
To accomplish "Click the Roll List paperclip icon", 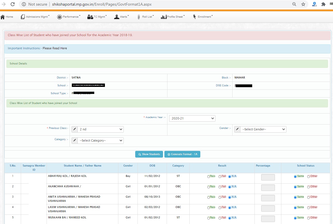I will pyautogui.click(x=139, y=17).
